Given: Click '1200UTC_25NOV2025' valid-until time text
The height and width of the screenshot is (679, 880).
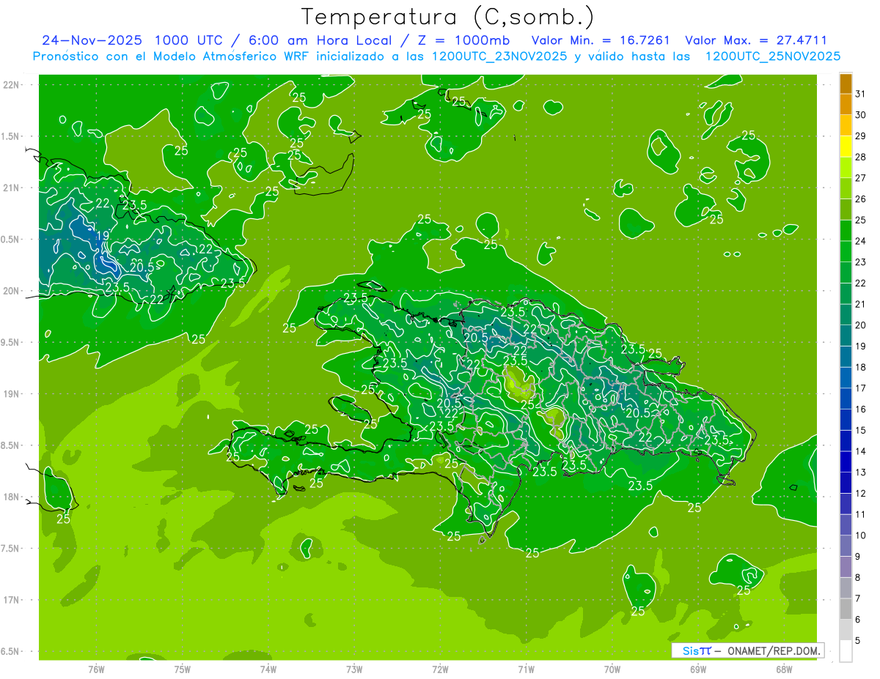Looking at the screenshot, I should point(772,56).
